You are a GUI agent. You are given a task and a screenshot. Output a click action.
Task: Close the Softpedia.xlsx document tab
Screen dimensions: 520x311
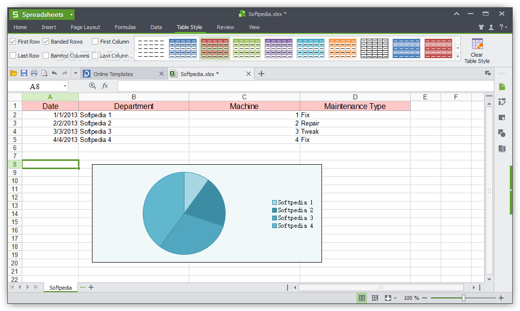(248, 74)
